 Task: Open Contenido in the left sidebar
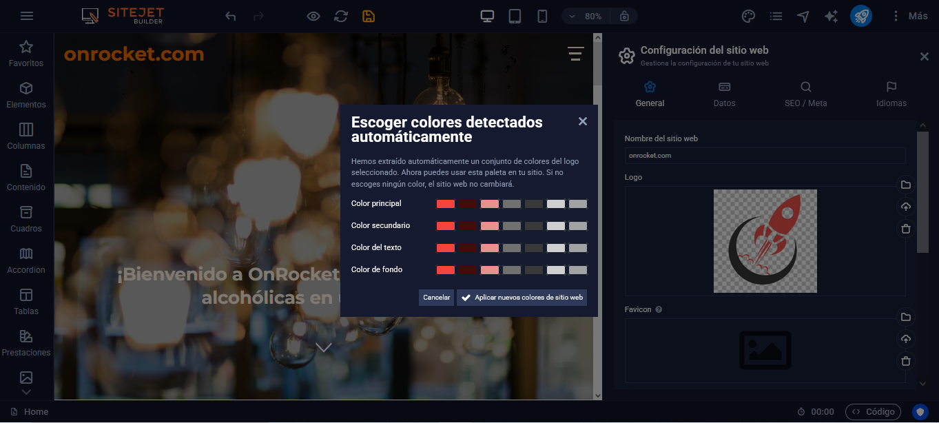[x=26, y=178]
